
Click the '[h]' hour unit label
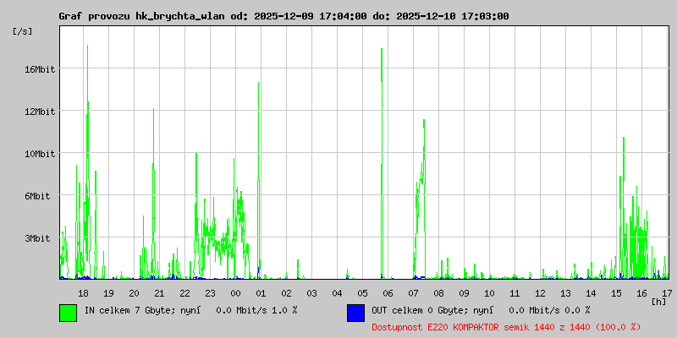[x=659, y=301]
